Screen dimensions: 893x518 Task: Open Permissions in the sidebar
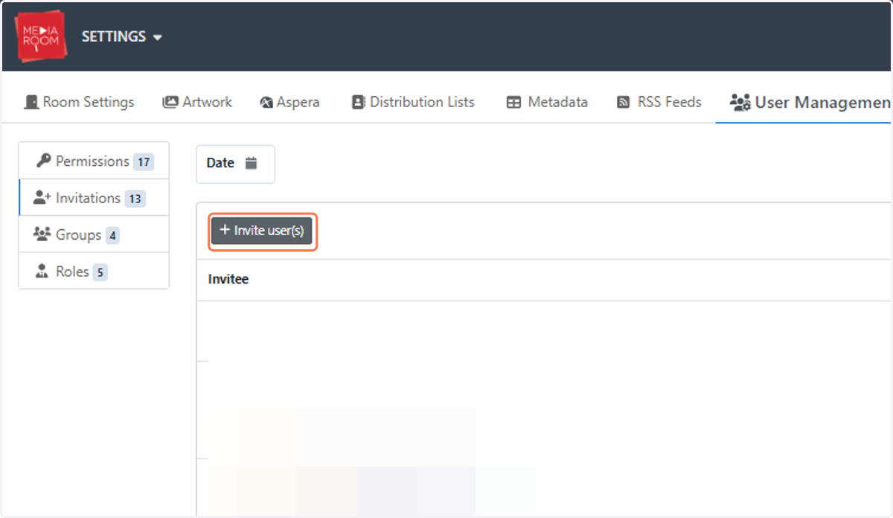[94, 161]
